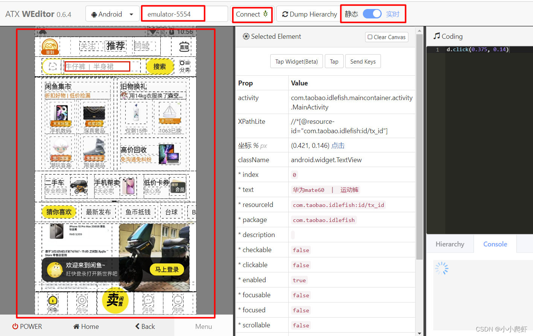Tap the yellow 搜索 button

[160, 67]
